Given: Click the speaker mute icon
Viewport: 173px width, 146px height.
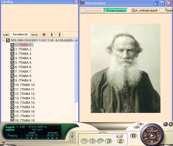Looking at the screenshot, I should (120, 135).
